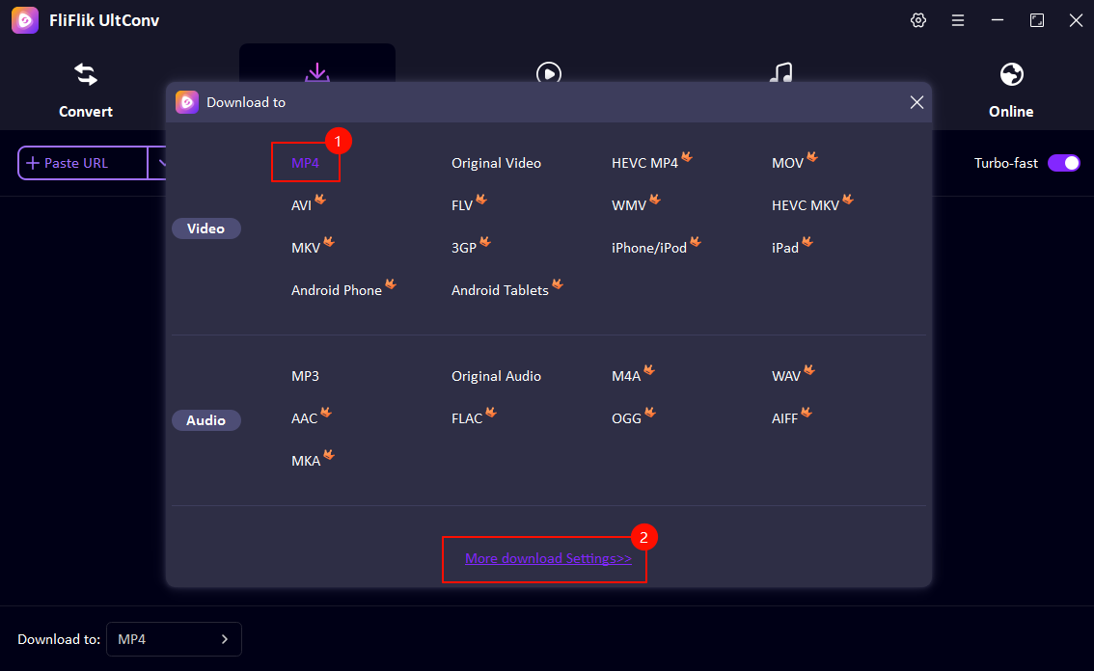Select OGG audio format

626,419
